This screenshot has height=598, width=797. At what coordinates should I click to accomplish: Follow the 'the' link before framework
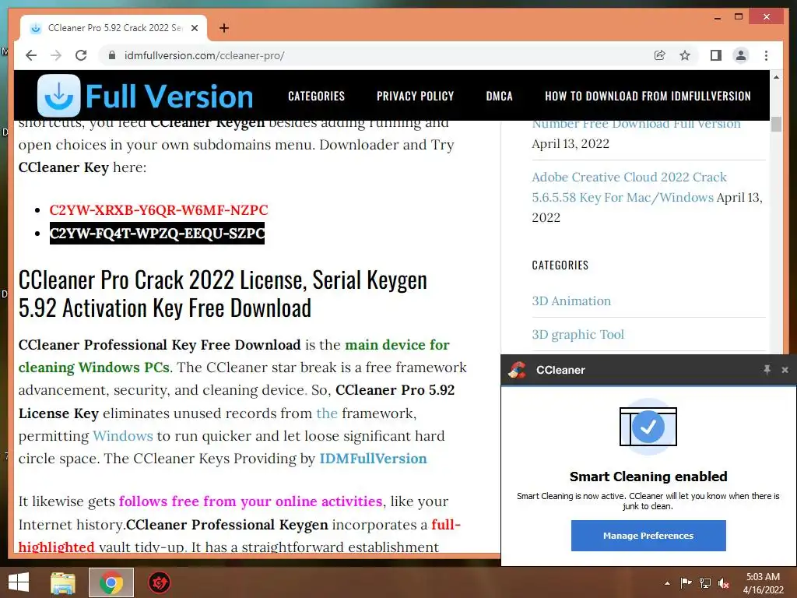click(x=327, y=413)
